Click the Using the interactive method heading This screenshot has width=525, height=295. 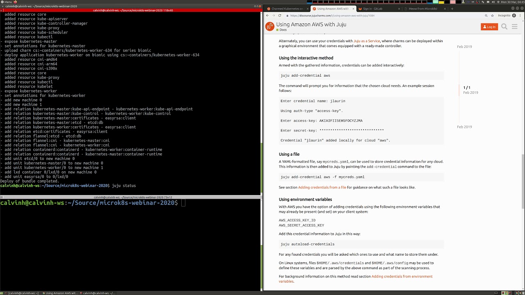(x=306, y=58)
